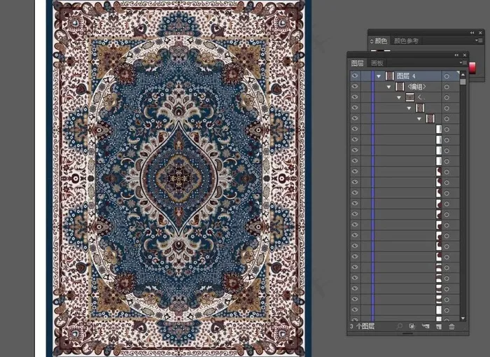Viewport: 490px width, 357px height.
Task: Collapse the third-level nested group arrow
Action: 399,98
